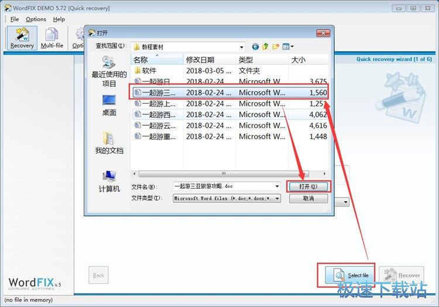Sort files by 名称 column header
The width and height of the screenshot is (439, 307).
pyautogui.click(x=157, y=60)
